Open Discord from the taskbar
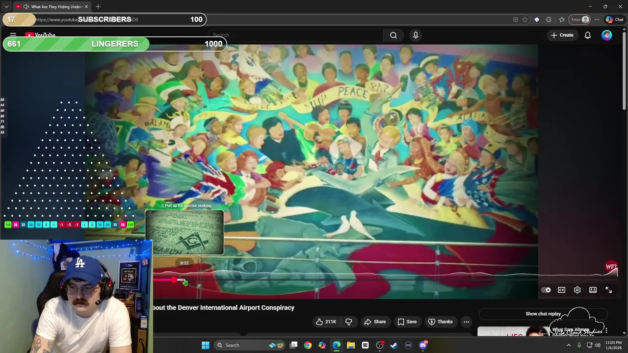 [x=423, y=345]
